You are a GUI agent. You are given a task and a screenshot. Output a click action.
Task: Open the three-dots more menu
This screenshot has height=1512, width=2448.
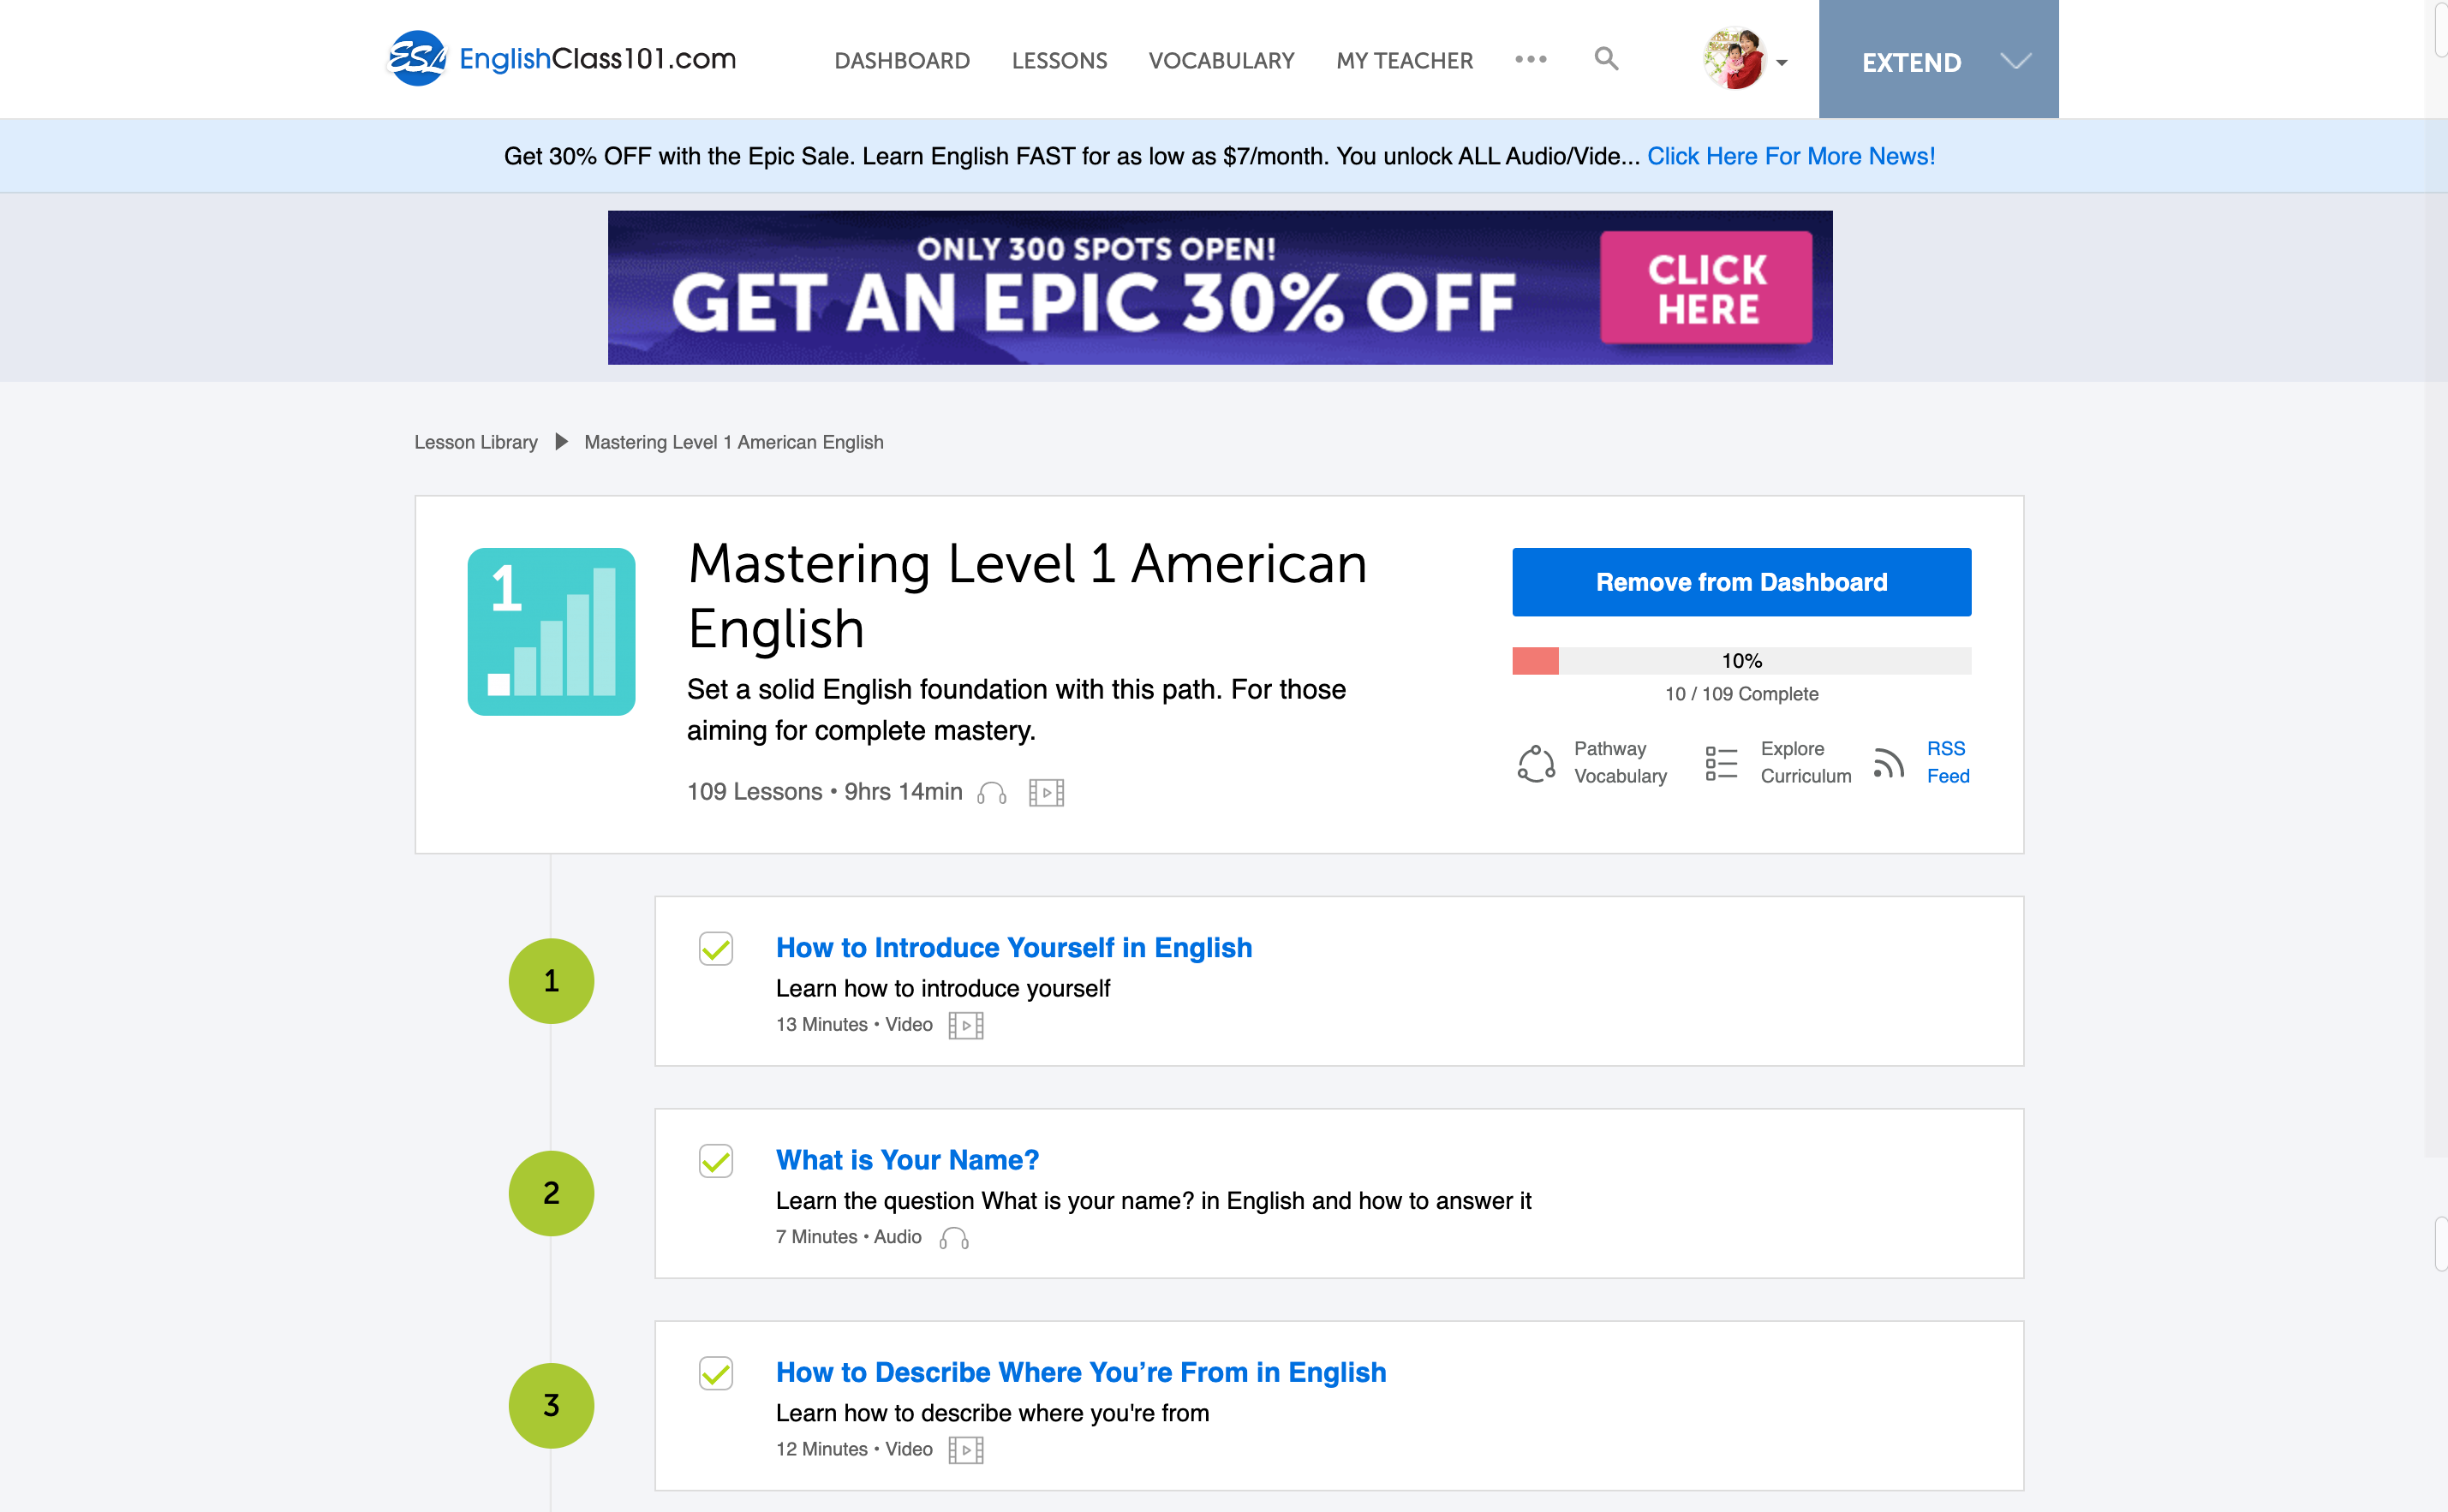point(1531,60)
